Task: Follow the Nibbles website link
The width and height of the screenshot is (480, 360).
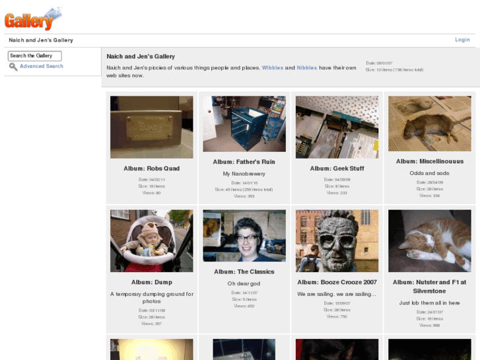Action: pyautogui.click(x=306, y=68)
